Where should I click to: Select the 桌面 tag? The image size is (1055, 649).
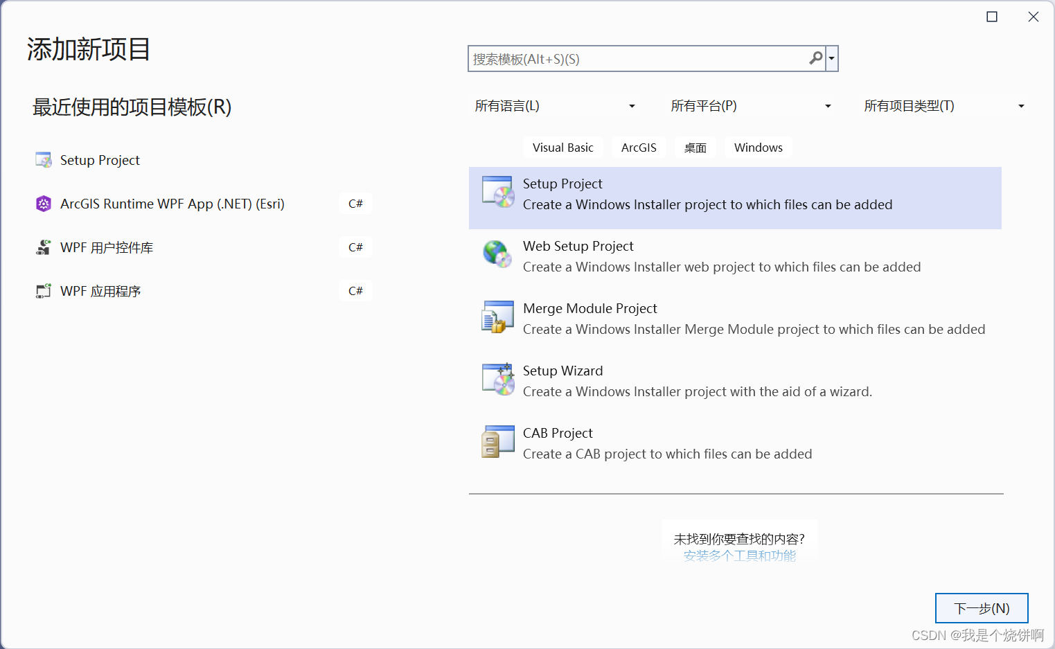[695, 148]
